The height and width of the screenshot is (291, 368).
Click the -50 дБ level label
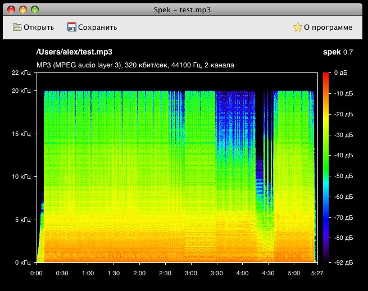coord(344,176)
